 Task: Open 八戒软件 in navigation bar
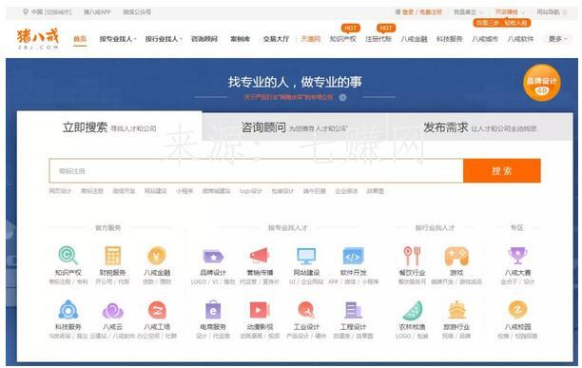tap(520, 39)
